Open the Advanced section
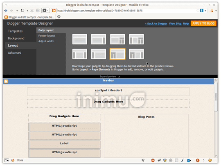The image size is (221, 166). click(15, 52)
